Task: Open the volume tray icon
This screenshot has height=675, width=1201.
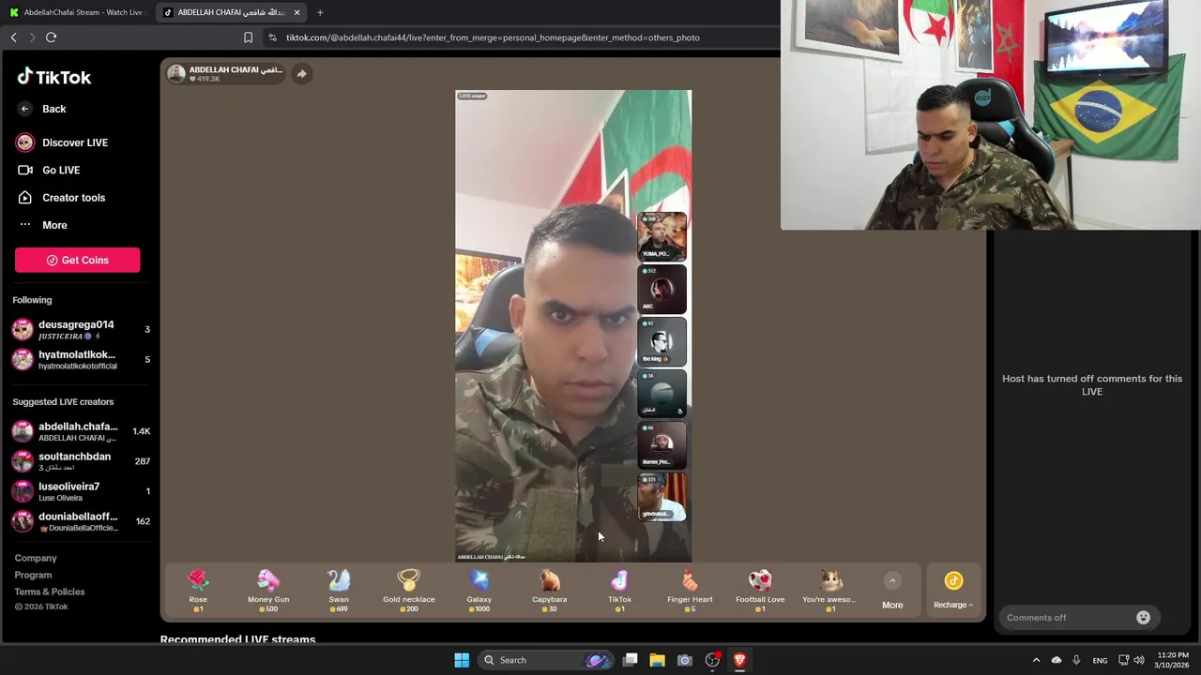Action: (1139, 660)
